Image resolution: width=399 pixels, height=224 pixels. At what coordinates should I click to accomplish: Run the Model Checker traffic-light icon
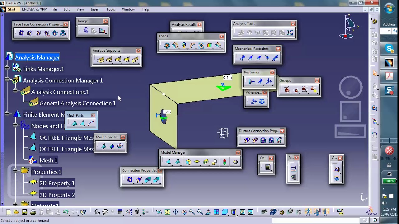(224, 162)
